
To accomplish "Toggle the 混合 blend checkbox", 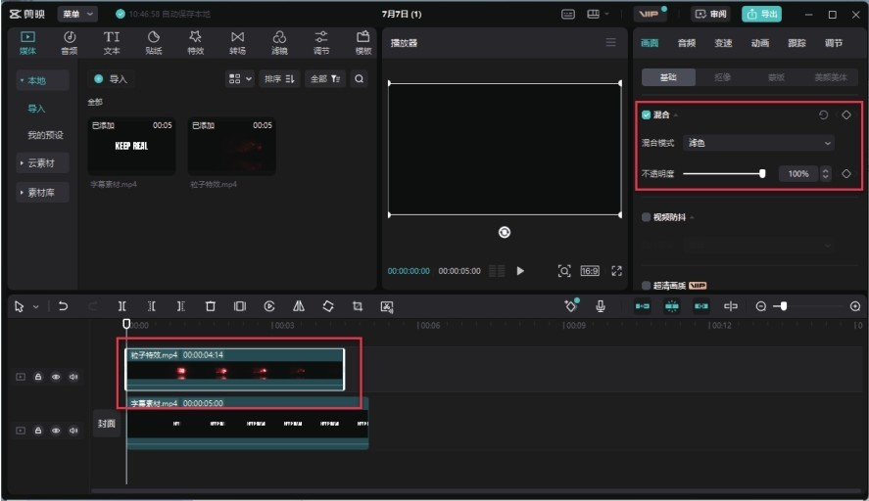I will tap(647, 115).
